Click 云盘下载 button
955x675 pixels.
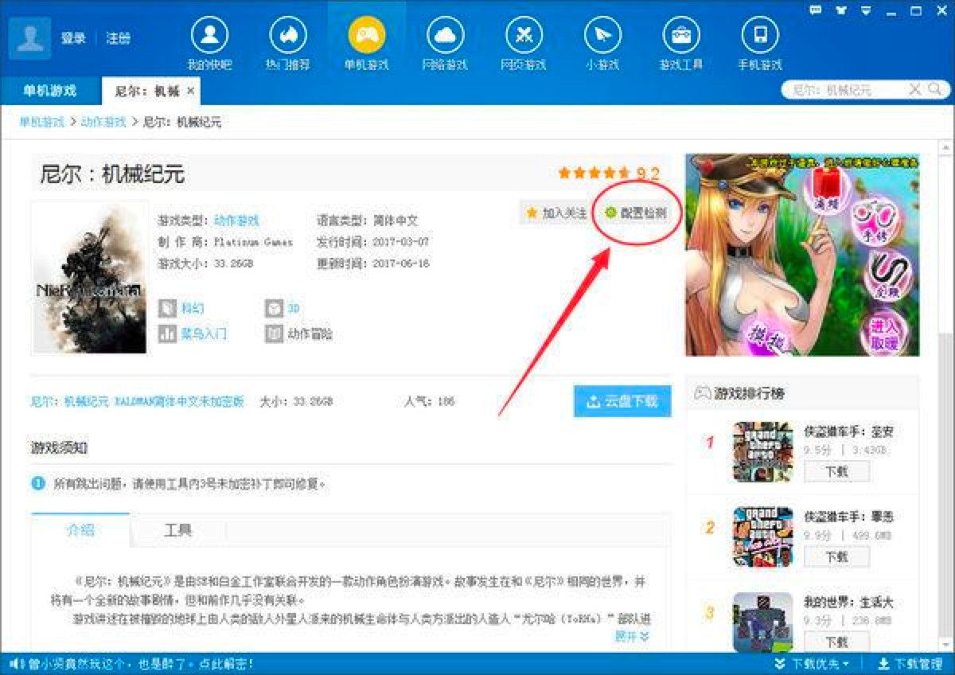point(622,402)
